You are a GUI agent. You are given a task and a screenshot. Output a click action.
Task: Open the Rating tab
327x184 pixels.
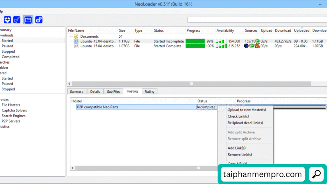[x=149, y=92]
